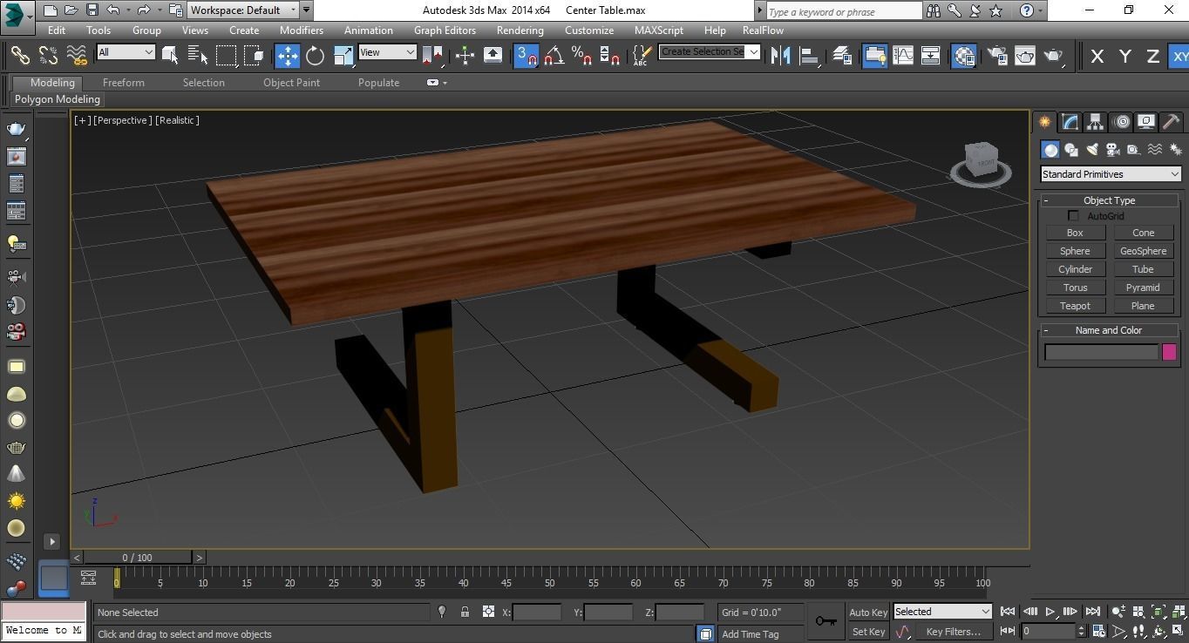Click the Bind to Space Warp icon
This screenshot has width=1189, height=643.
pyautogui.click(x=77, y=56)
